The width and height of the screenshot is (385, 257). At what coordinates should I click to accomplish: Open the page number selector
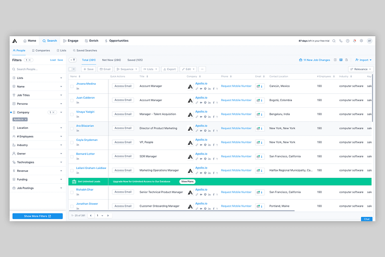pyautogui.click(x=100, y=215)
